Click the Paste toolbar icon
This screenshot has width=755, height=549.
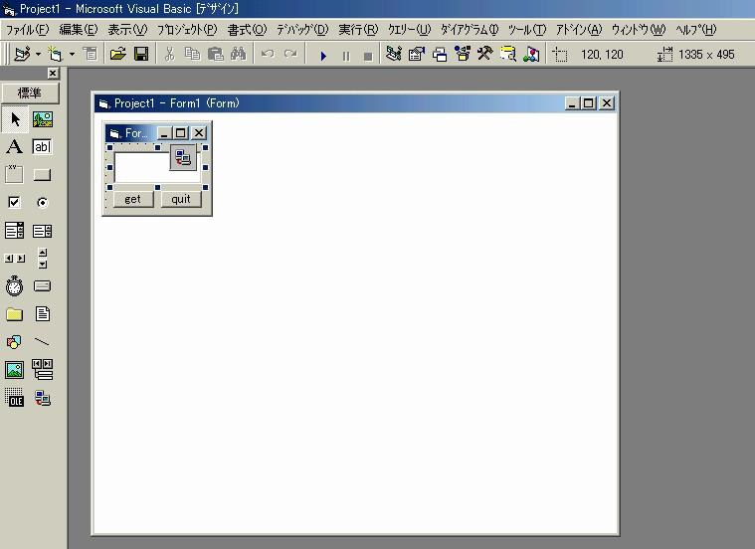(x=215, y=54)
